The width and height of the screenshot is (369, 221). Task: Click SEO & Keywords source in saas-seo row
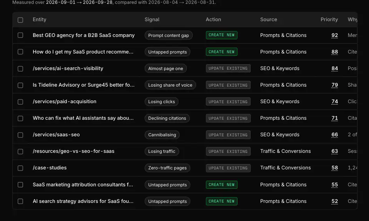pos(279,134)
